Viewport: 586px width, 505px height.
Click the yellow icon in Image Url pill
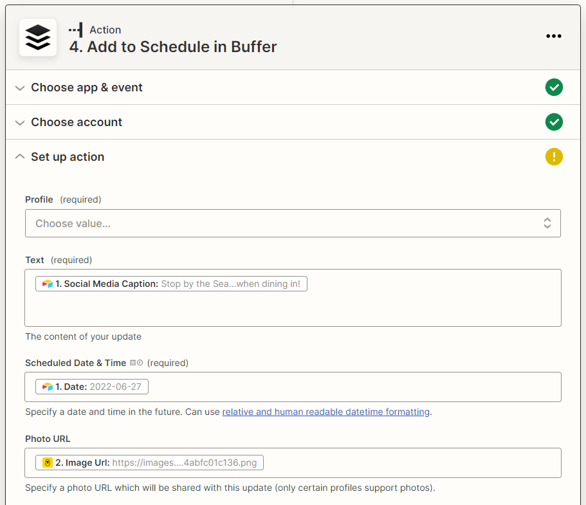pyautogui.click(x=48, y=463)
